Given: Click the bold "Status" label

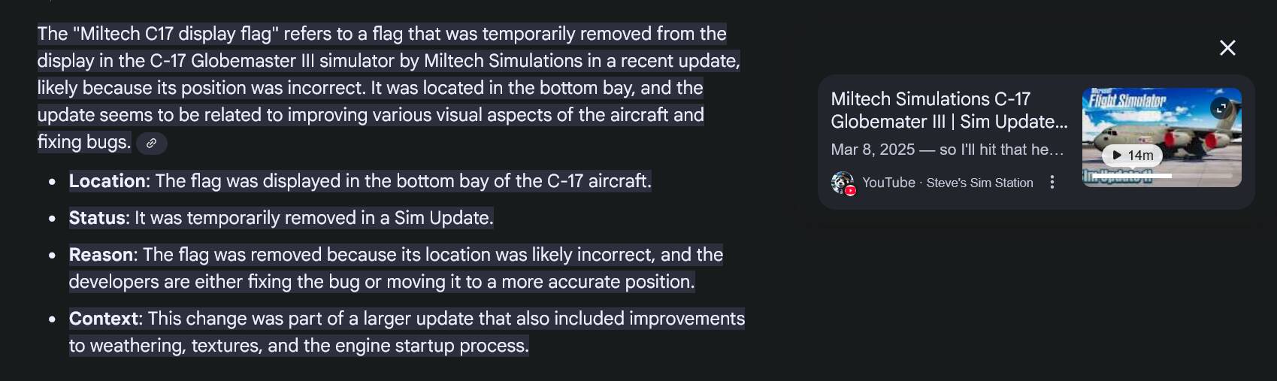Looking at the screenshot, I should tap(98, 218).
